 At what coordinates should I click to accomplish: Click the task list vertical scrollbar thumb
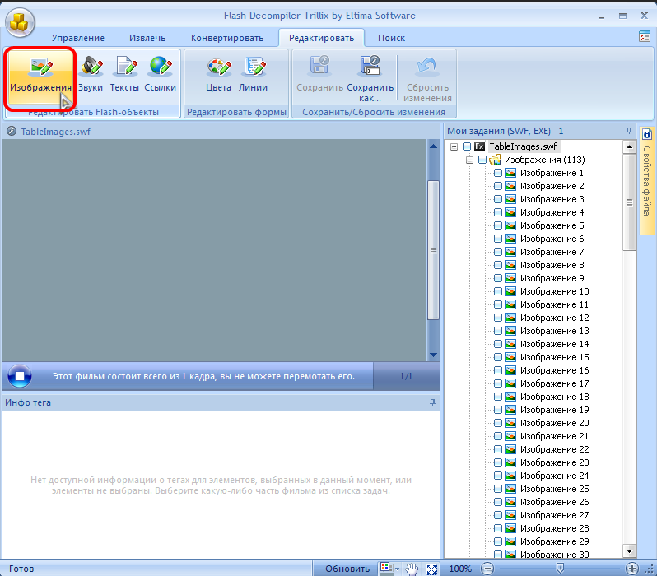click(629, 202)
